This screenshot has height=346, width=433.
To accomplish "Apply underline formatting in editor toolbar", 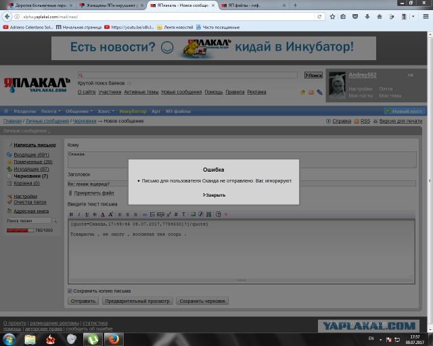I will [87, 214].
